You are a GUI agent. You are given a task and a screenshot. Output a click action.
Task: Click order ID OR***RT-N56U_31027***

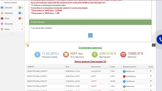click(x=38, y=81)
